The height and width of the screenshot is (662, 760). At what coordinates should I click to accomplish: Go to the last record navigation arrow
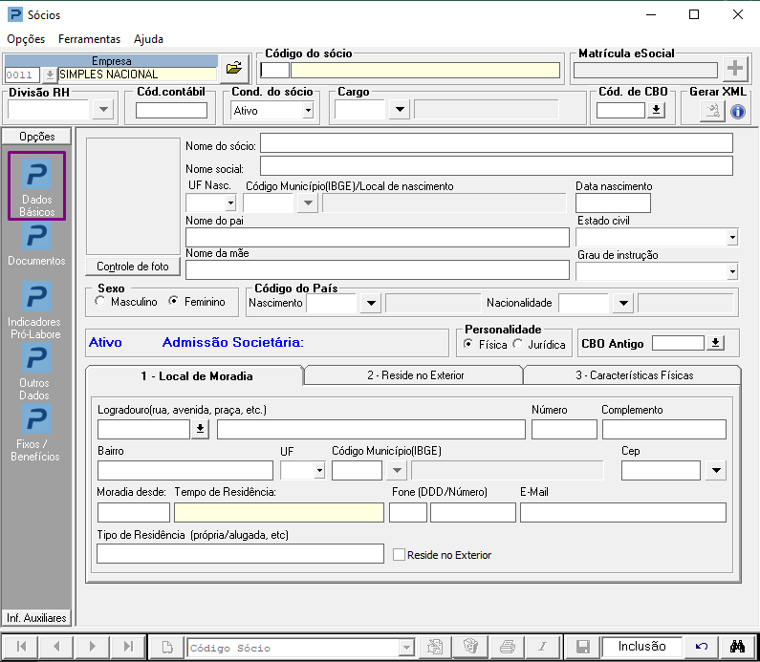click(x=128, y=647)
